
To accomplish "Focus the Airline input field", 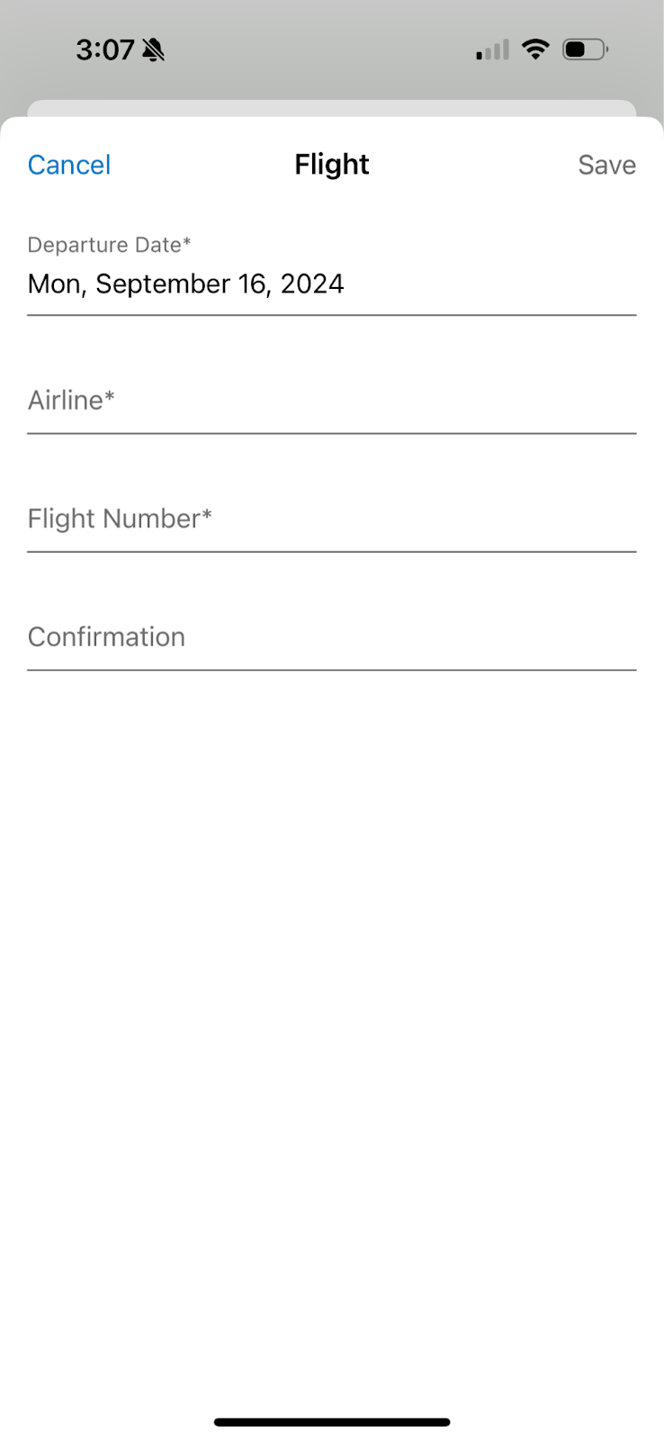I will 331,400.
